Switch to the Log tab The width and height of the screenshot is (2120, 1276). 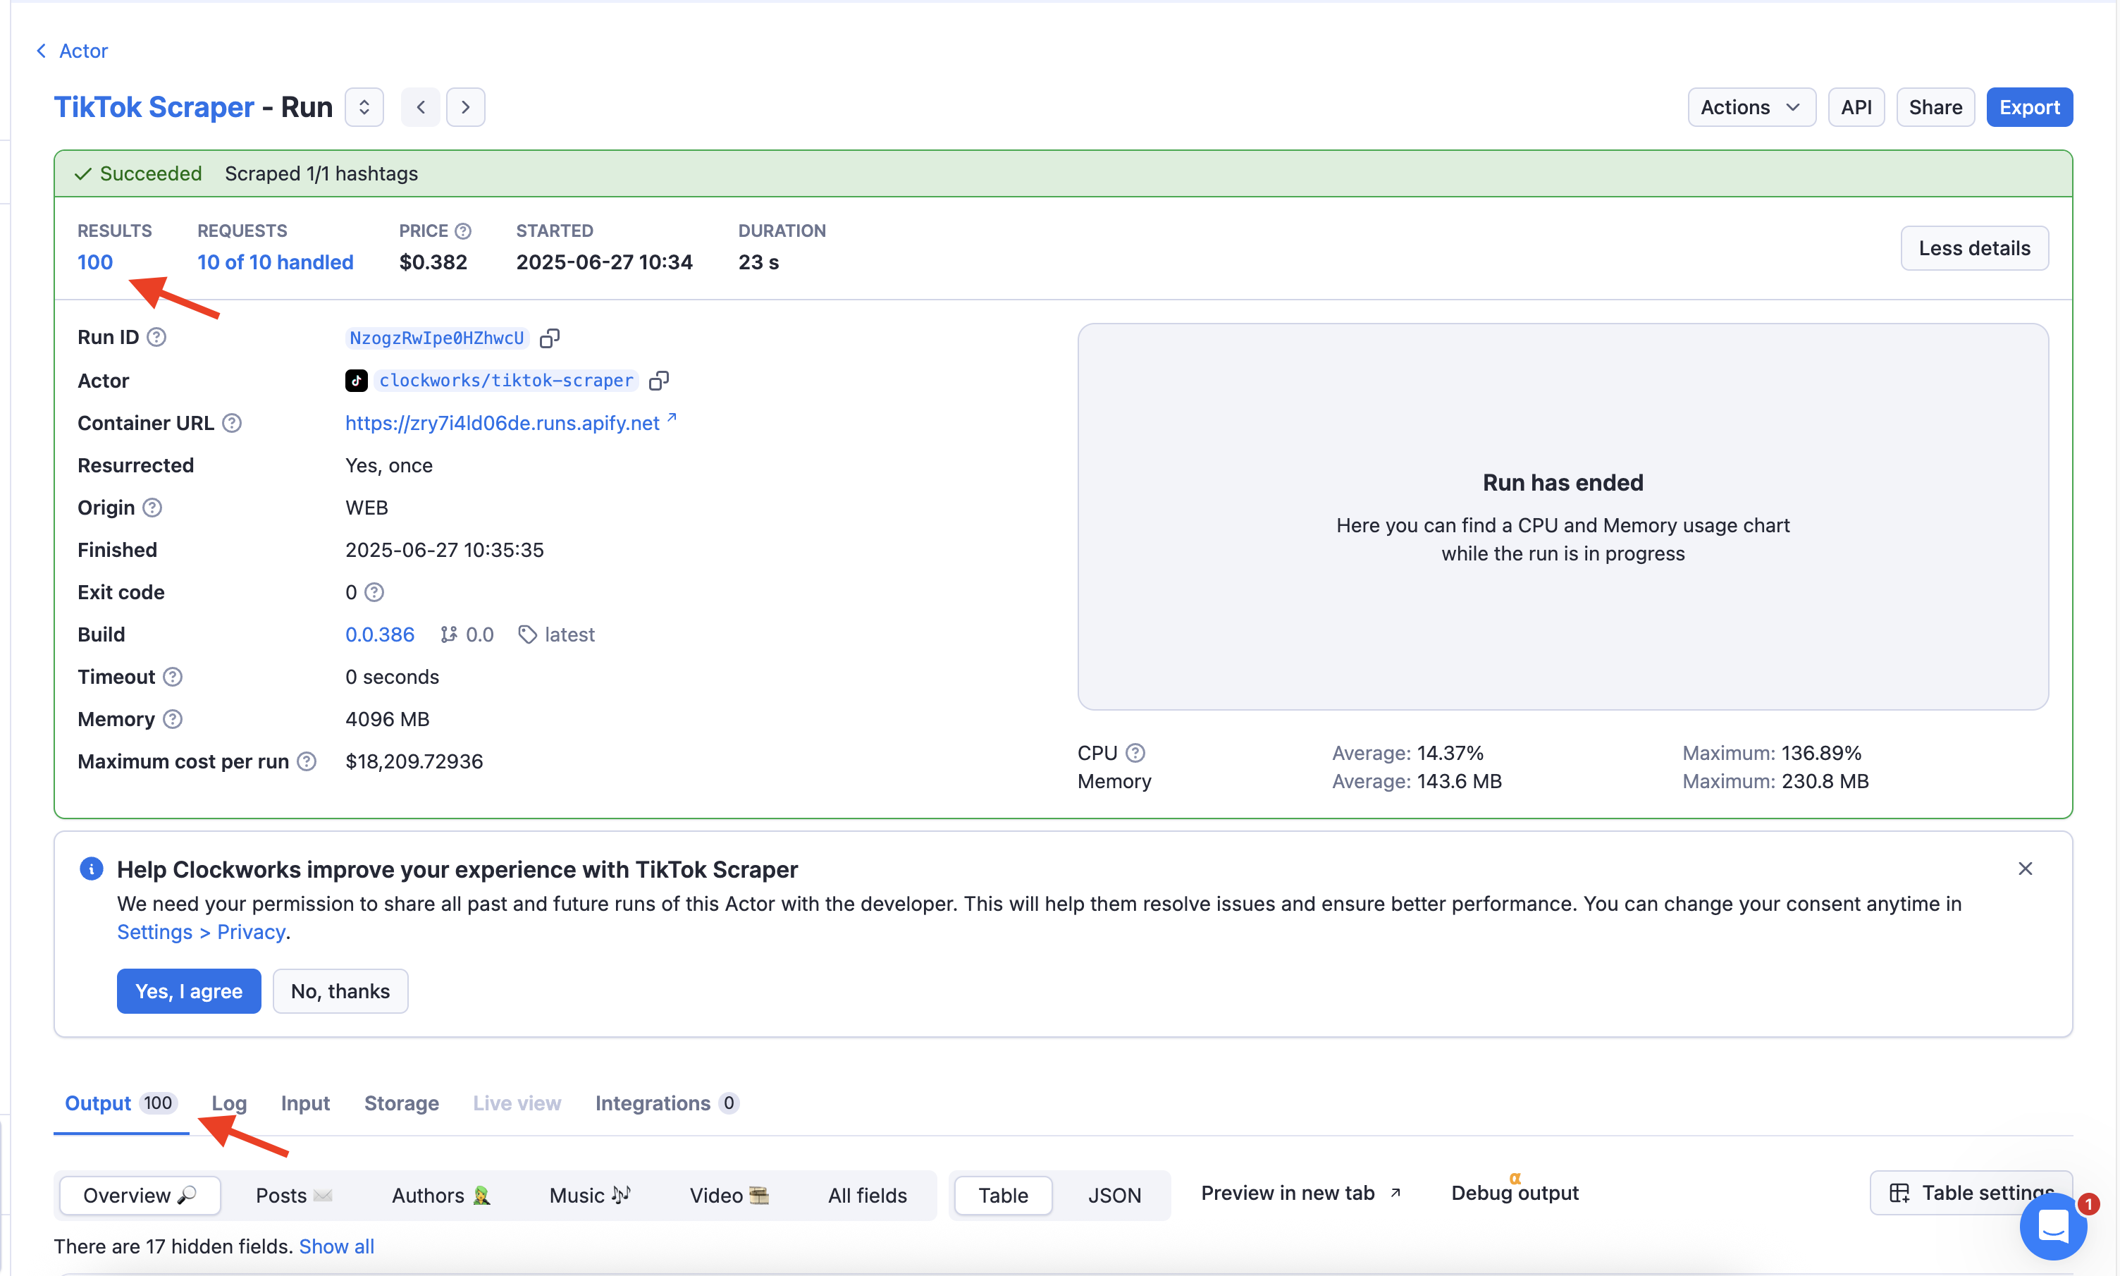[x=230, y=1103]
